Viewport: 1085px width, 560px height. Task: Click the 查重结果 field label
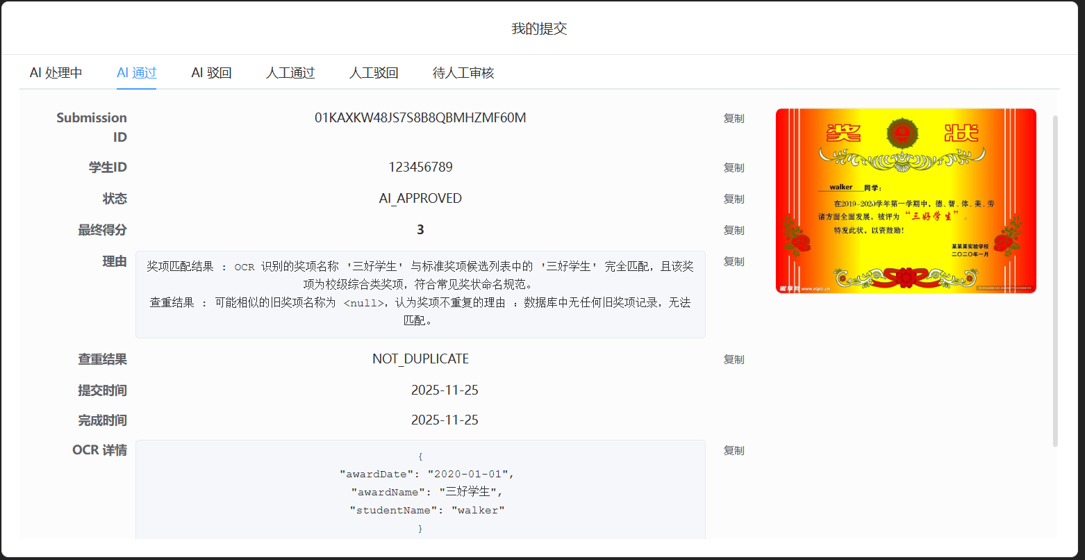(x=102, y=359)
